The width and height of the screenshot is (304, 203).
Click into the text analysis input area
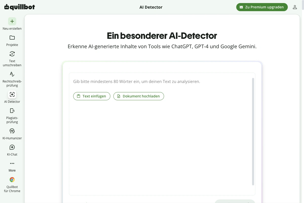[162, 134]
